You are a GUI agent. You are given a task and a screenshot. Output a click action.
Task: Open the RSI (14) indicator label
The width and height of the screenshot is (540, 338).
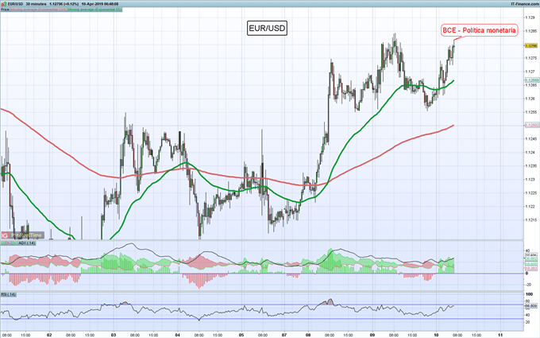(x=8, y=294)
